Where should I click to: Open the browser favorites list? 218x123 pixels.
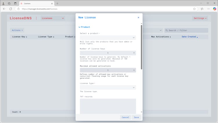[202, 9]
